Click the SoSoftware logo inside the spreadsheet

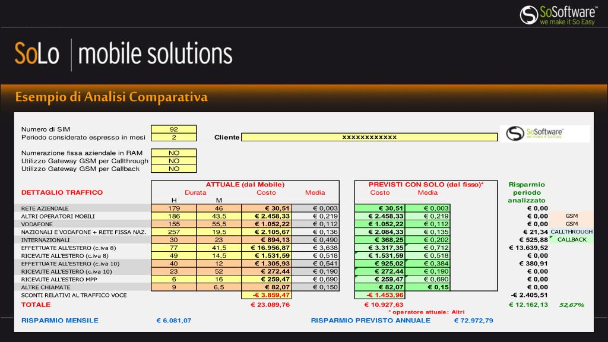pyautogui.click(x=535, y=134)
